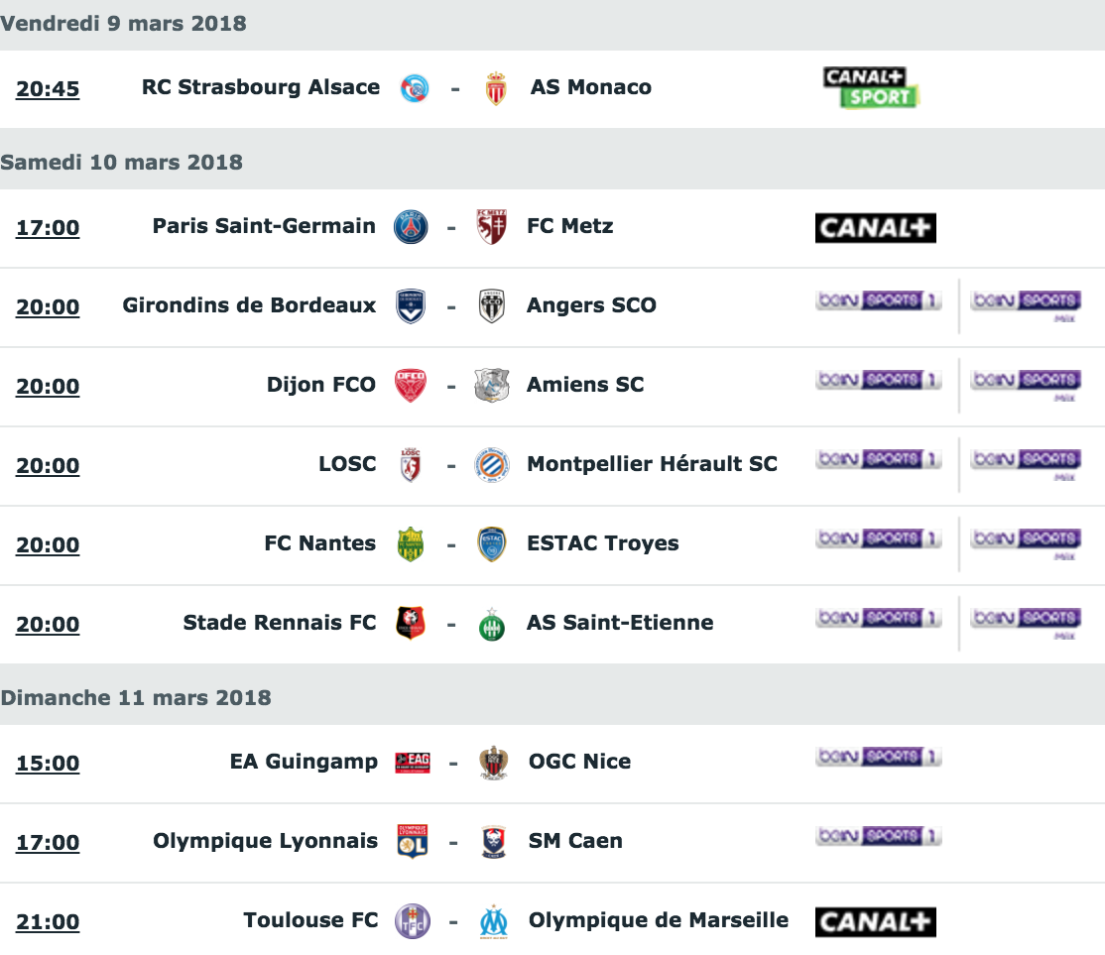Click the Olympique Lyonnais team name
The image size is (1105, 955).
(265, 841)
